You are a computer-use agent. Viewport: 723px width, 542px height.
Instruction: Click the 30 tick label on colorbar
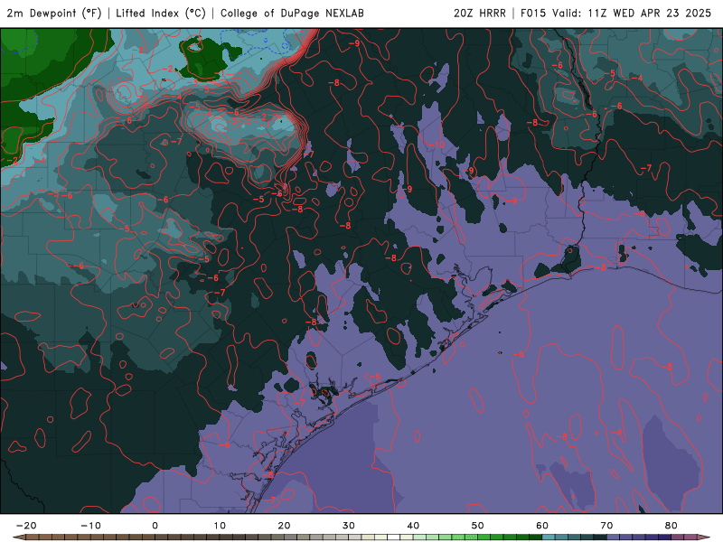[349, 526]
